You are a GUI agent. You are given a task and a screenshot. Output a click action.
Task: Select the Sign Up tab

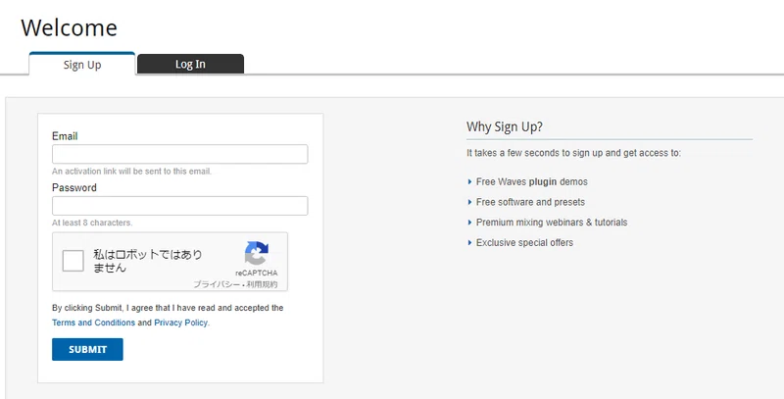[82, 64]
